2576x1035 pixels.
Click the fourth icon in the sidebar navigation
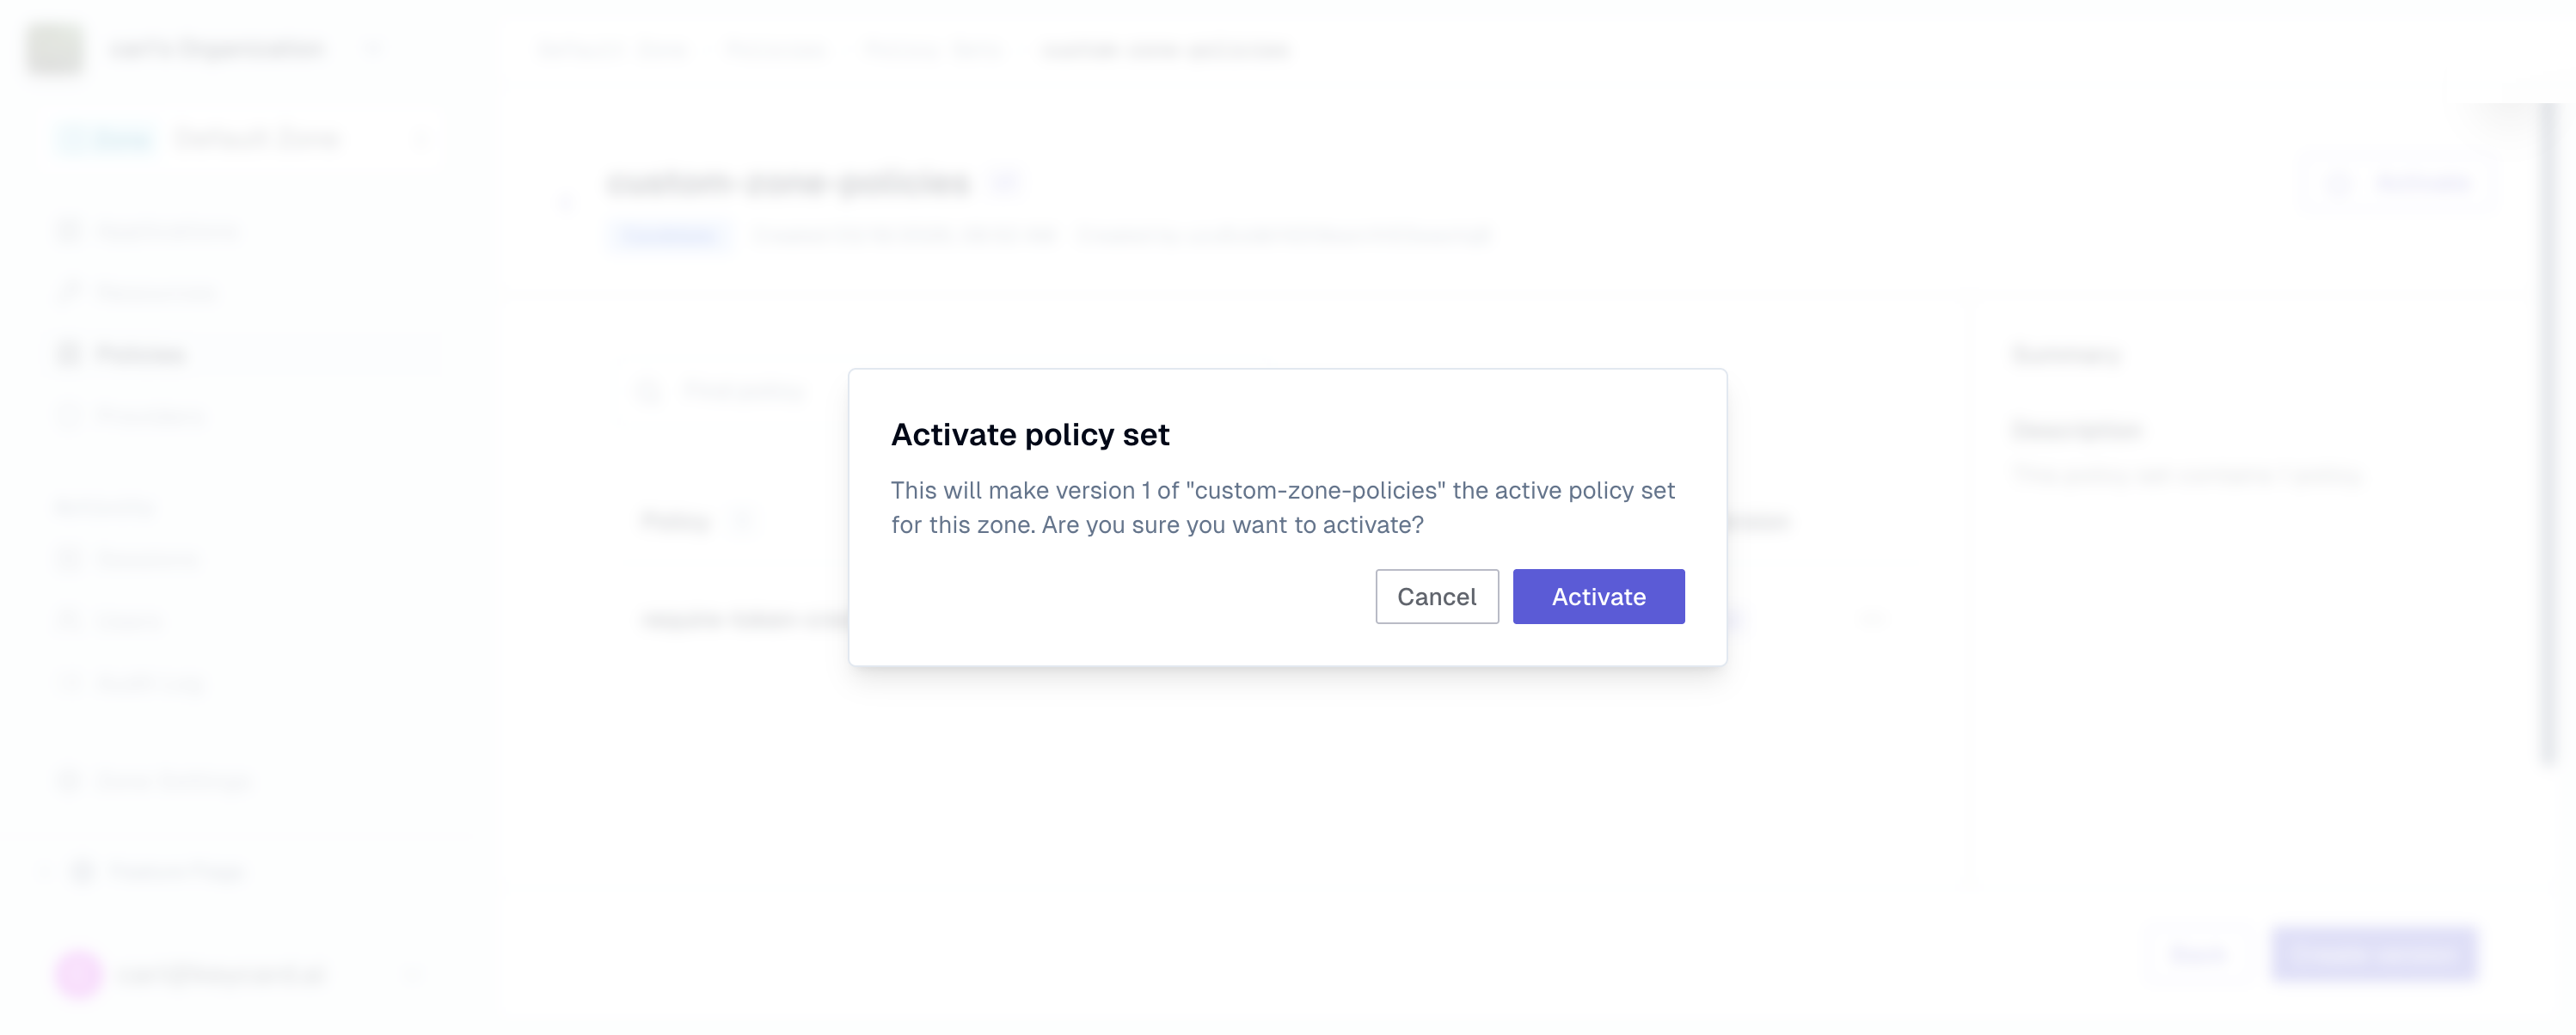[68, 416]
